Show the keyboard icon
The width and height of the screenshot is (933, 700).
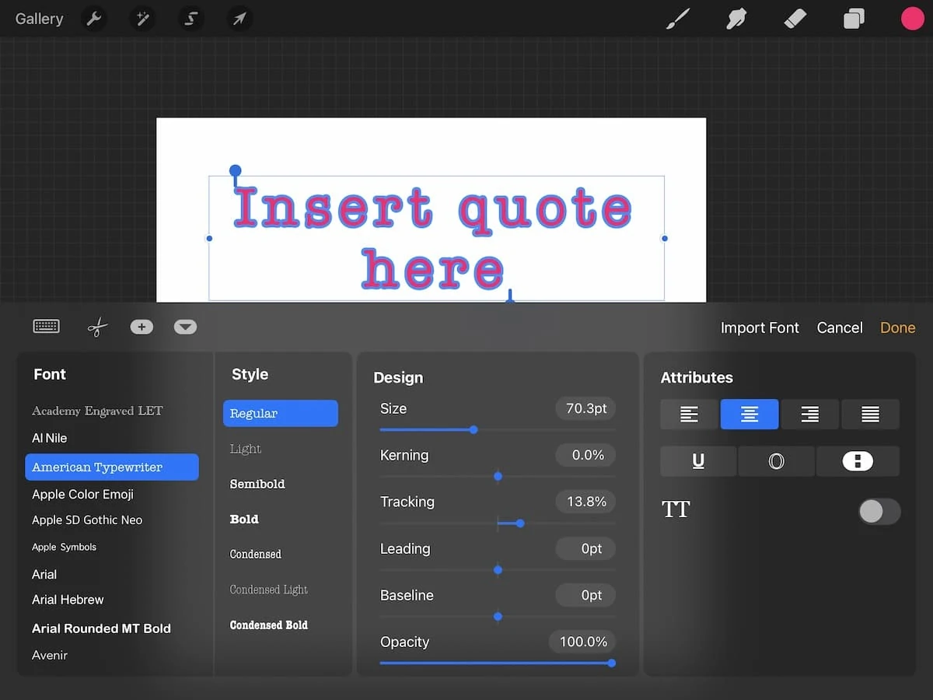(47, 327)
